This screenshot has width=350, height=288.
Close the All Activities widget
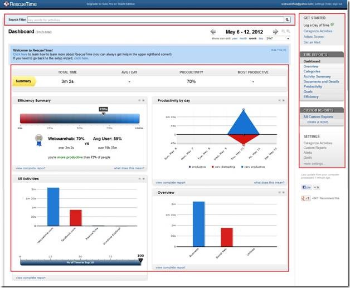pyautogui.click(x=144, y=179)
